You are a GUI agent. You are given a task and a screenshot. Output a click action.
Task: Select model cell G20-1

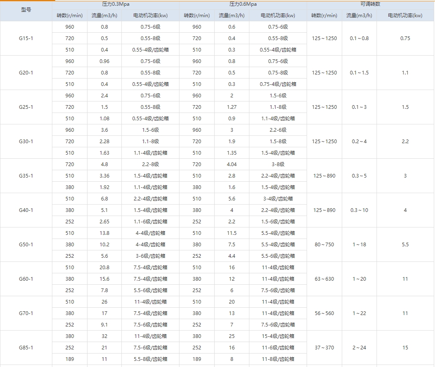pyautogui.click(x=26, y=73)
